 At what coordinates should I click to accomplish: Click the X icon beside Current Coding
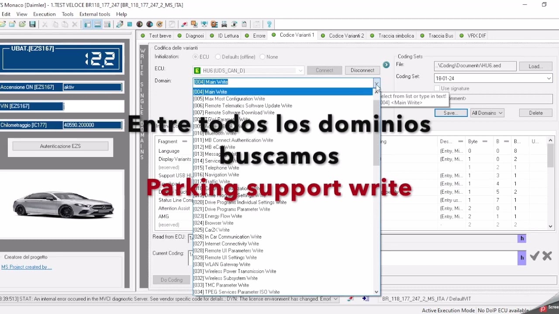click(x=547, y=256)
